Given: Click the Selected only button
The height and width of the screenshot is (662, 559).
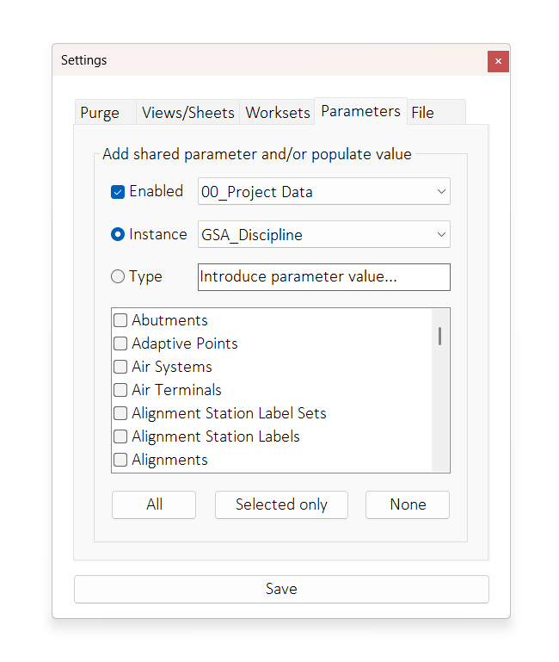Looking at the screenshot, I should coord(281,505).
